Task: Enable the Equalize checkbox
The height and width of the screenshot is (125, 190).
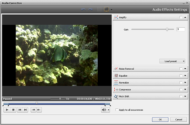Action: coord(181,76)
